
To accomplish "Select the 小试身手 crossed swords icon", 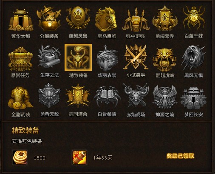I will point(136,57).
